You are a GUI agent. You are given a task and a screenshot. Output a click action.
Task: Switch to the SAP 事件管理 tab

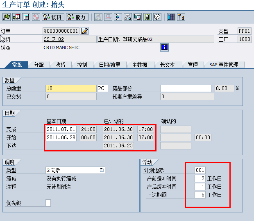(x=224, y=65)
